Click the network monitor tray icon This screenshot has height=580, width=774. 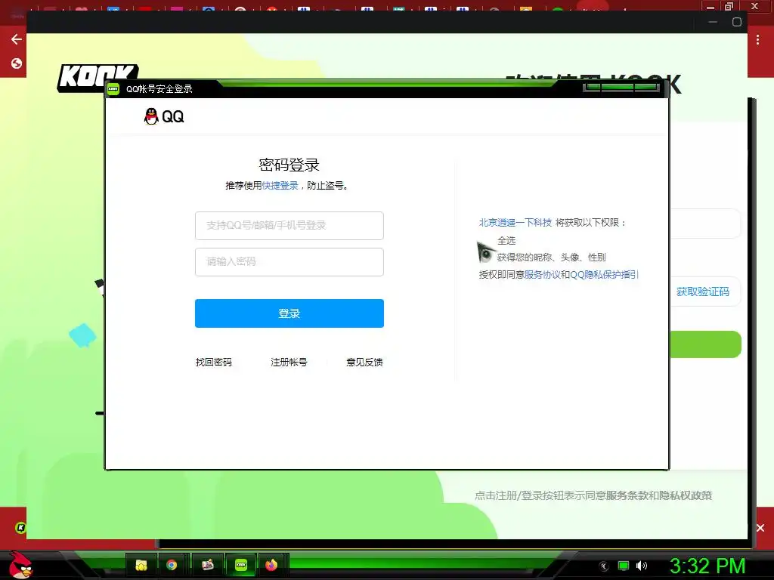tap(624, 566)
